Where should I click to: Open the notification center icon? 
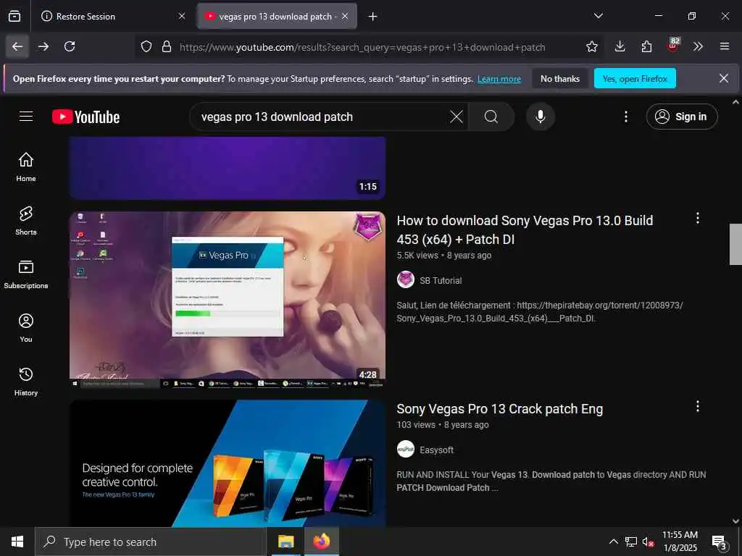720,542
